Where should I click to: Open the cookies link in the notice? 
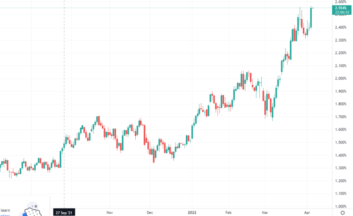tap(5, 215)
